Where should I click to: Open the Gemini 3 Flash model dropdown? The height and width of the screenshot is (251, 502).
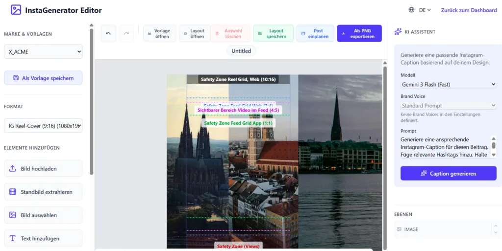(x=448, y=84)
